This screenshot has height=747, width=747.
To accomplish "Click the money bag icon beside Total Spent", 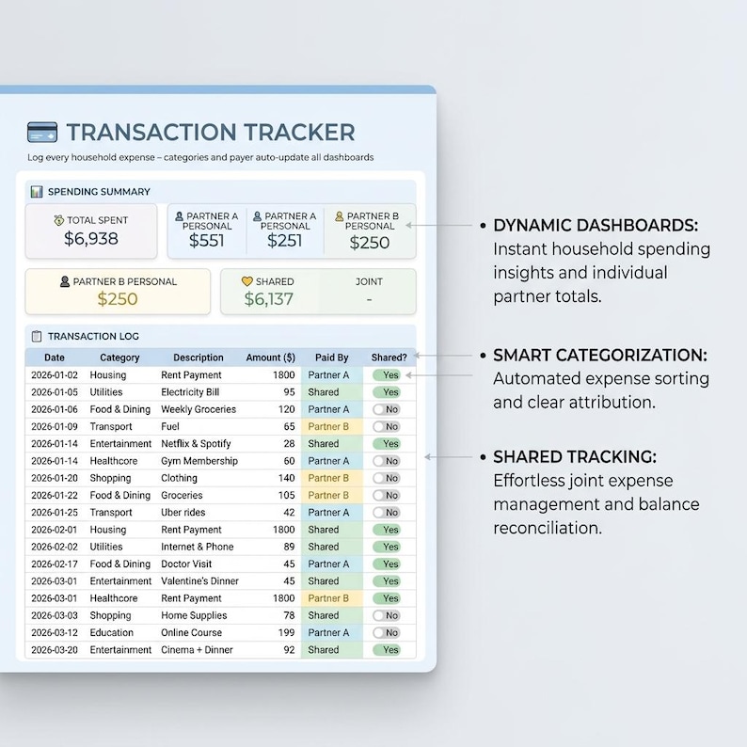I will 58,220.
